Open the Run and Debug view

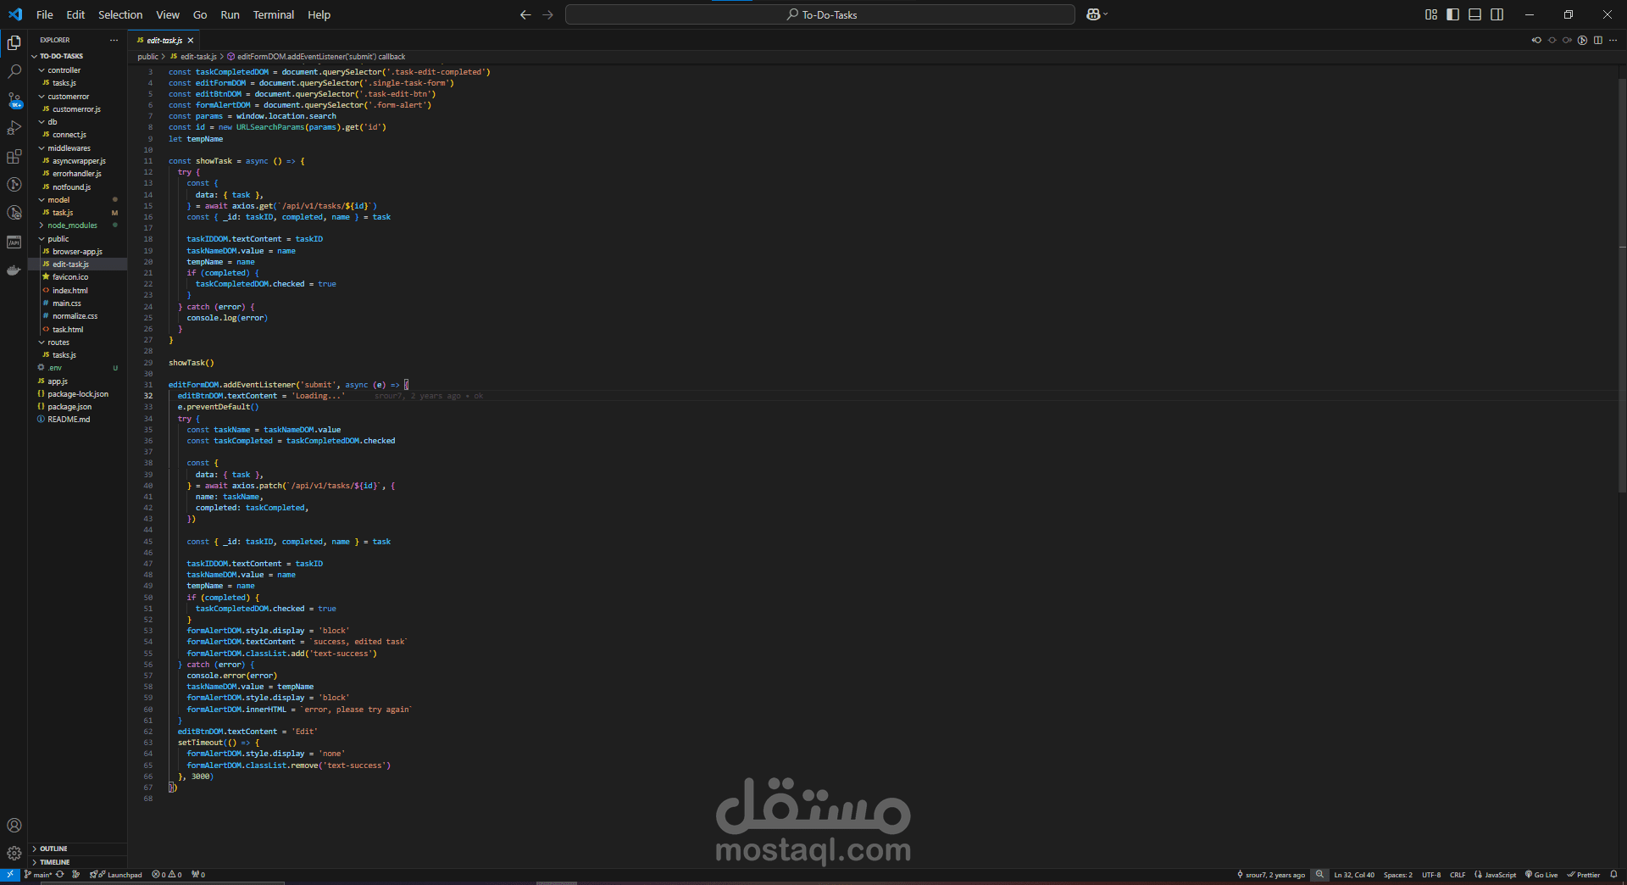(x=14, y=129)
